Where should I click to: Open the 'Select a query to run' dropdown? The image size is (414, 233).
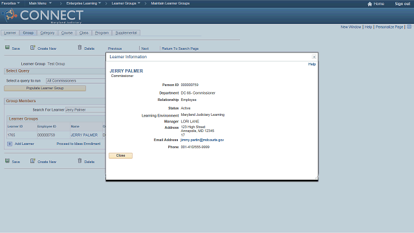76,80
